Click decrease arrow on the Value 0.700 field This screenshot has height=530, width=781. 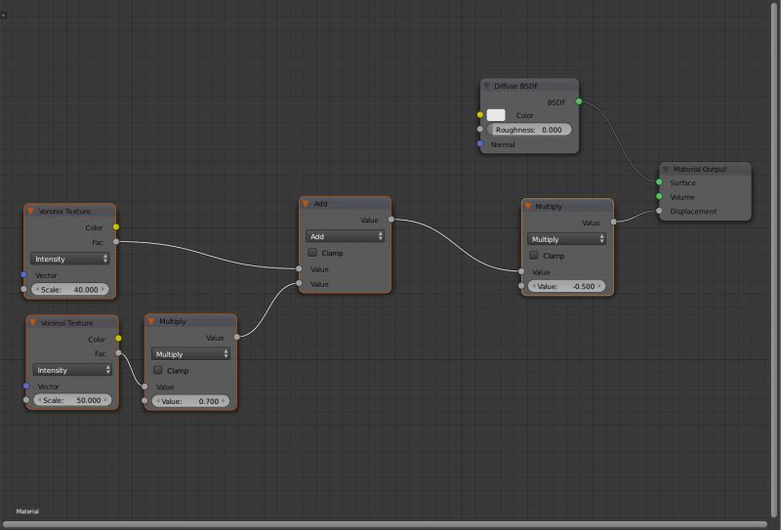click(158, 401)
